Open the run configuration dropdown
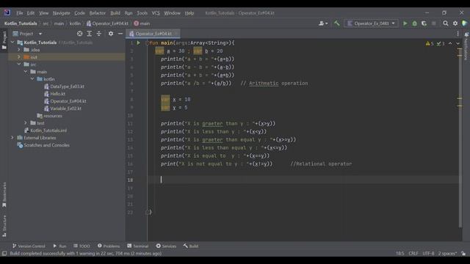The height and width of the screenshot is (264, 470). tap(371, 23)
